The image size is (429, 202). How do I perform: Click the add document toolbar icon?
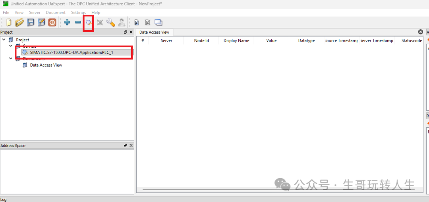[137, 22]
